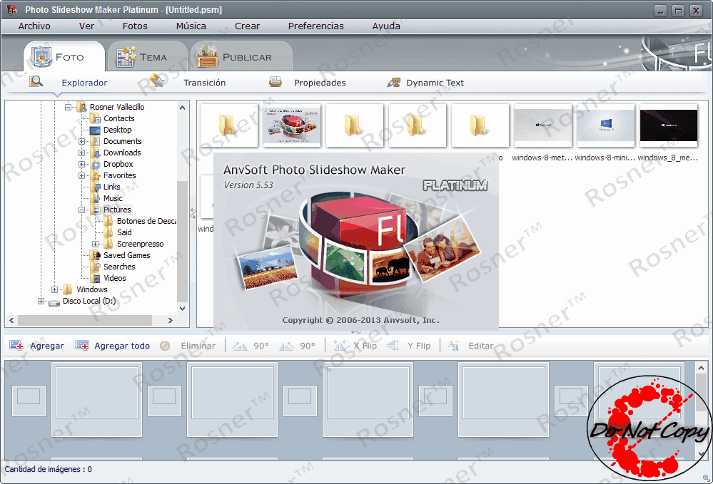Open the Ayuda menu

click(x=386, y=26)
